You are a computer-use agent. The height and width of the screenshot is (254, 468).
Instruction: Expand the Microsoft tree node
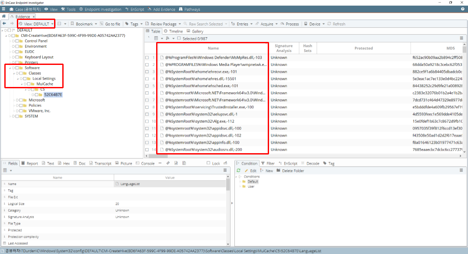(x=13, y=100)
